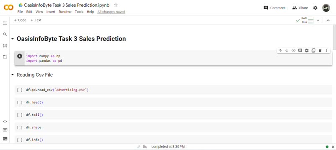Star the notebook title
The image size is (336, 150).
click(116, 5)
